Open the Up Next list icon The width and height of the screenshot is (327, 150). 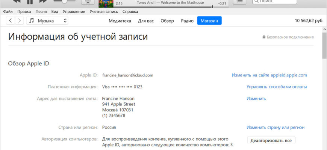(x=240, y=1)
